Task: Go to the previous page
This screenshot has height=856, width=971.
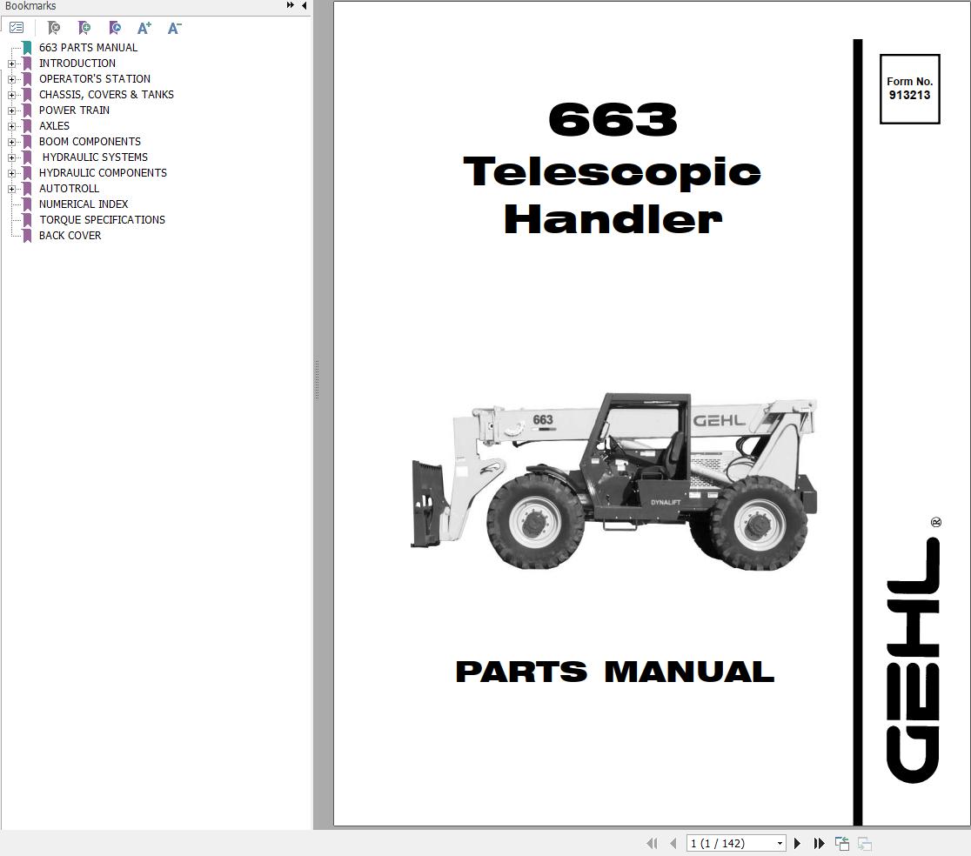Action: (673, 843)
